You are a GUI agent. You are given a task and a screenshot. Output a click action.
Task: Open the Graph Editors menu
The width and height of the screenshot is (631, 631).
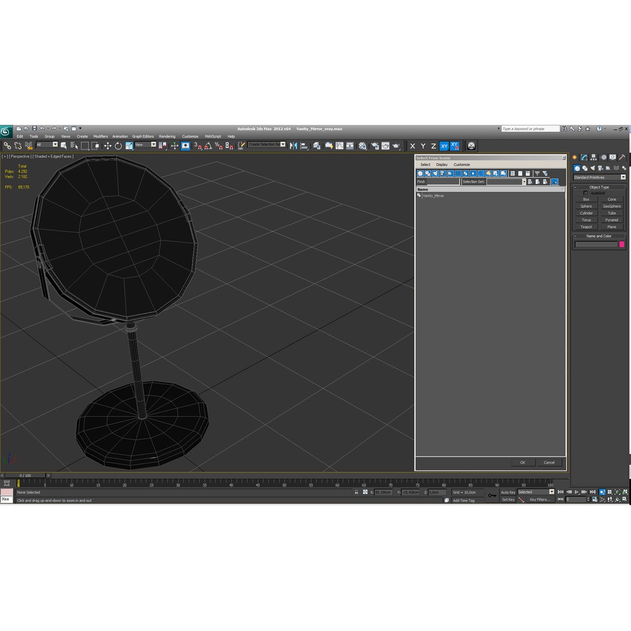click(x=143, y=136)
